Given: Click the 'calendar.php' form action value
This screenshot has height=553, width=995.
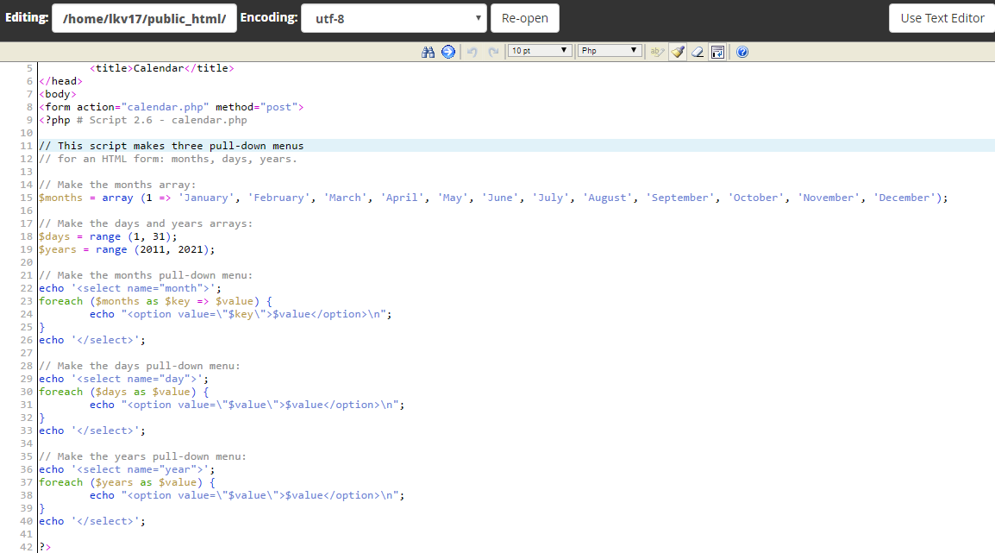Looking at the screenshot, I should pyautogui.click(x=165, y=107).
